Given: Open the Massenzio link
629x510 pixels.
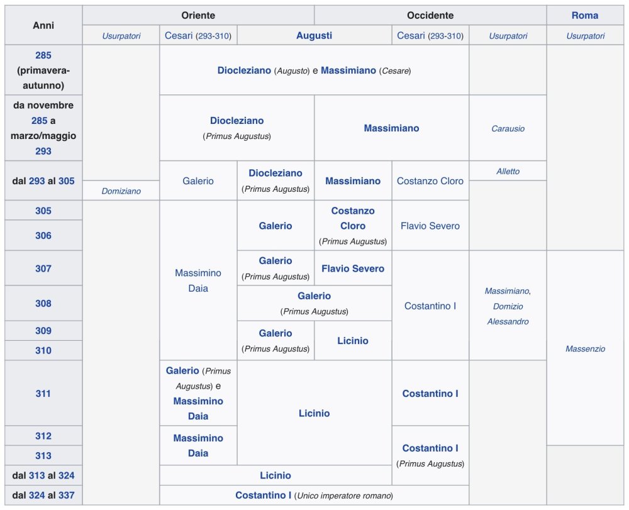Looking at the screenshot, I should tap(585, 348).
